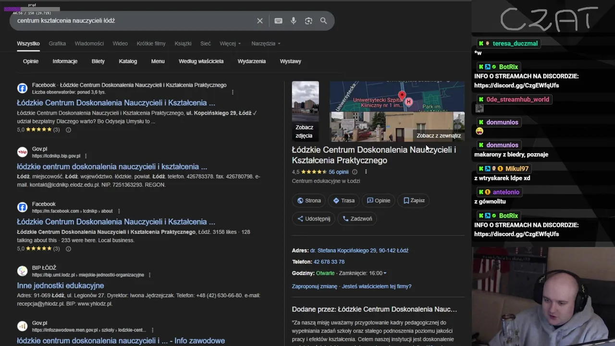Screen dimensions: 615x346
Task: Select Bilety filter chip
Action: 98,61
